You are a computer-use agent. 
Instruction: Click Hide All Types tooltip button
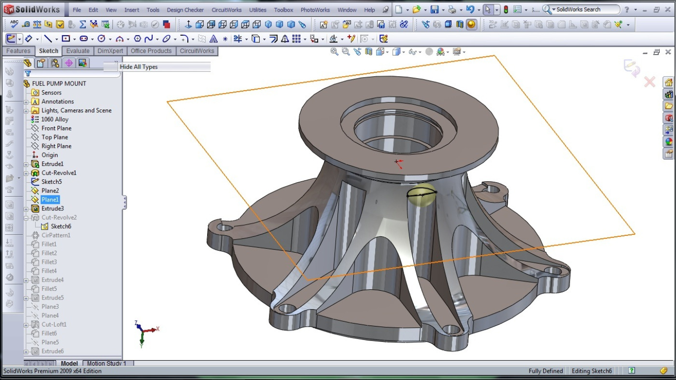(157, 67)
